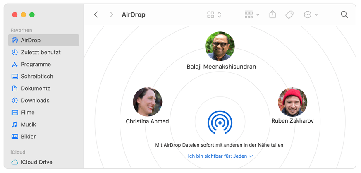Open Filme in sidebar
361x173 pixels.
point(43,113)
